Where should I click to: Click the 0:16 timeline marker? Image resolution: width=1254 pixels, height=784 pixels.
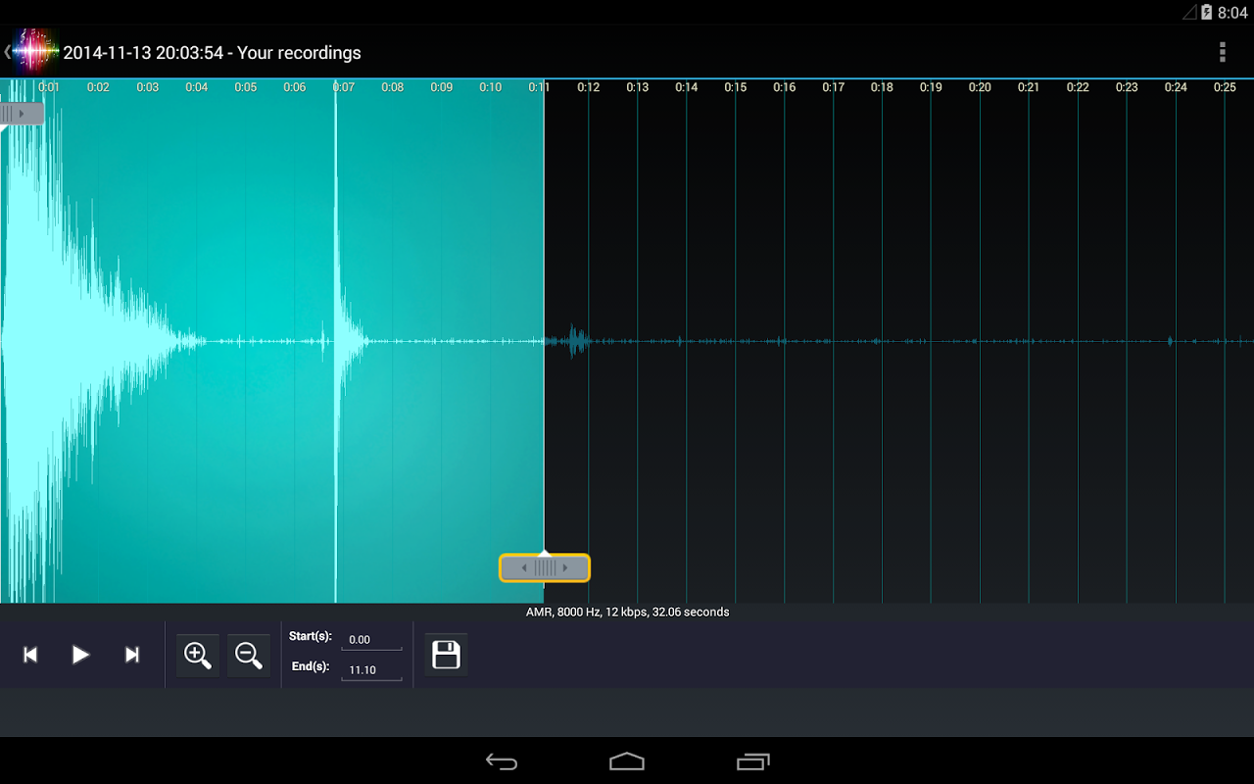click(x=784, y=87)
